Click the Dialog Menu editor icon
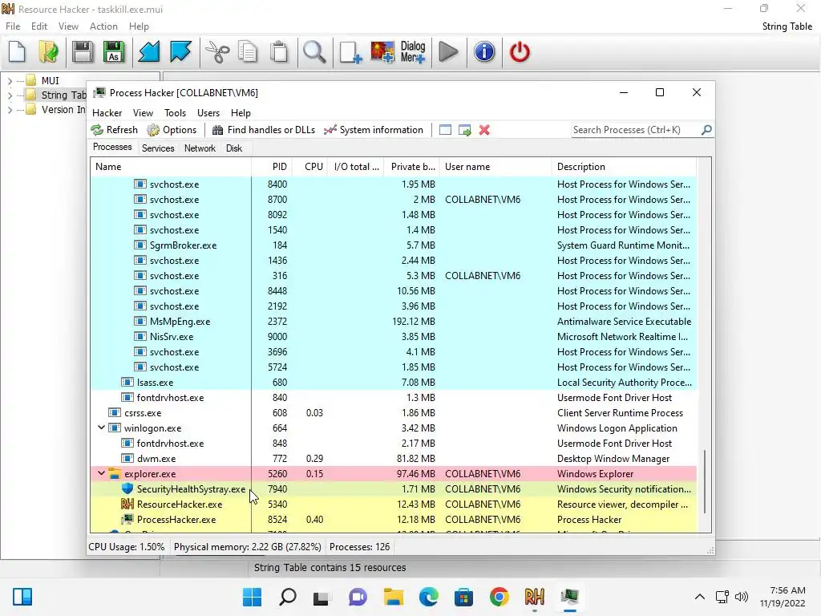821x616 pixels. point(413,52)
